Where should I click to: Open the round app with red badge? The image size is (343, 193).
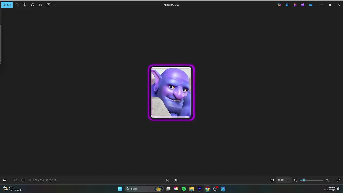tap(215, 189)
